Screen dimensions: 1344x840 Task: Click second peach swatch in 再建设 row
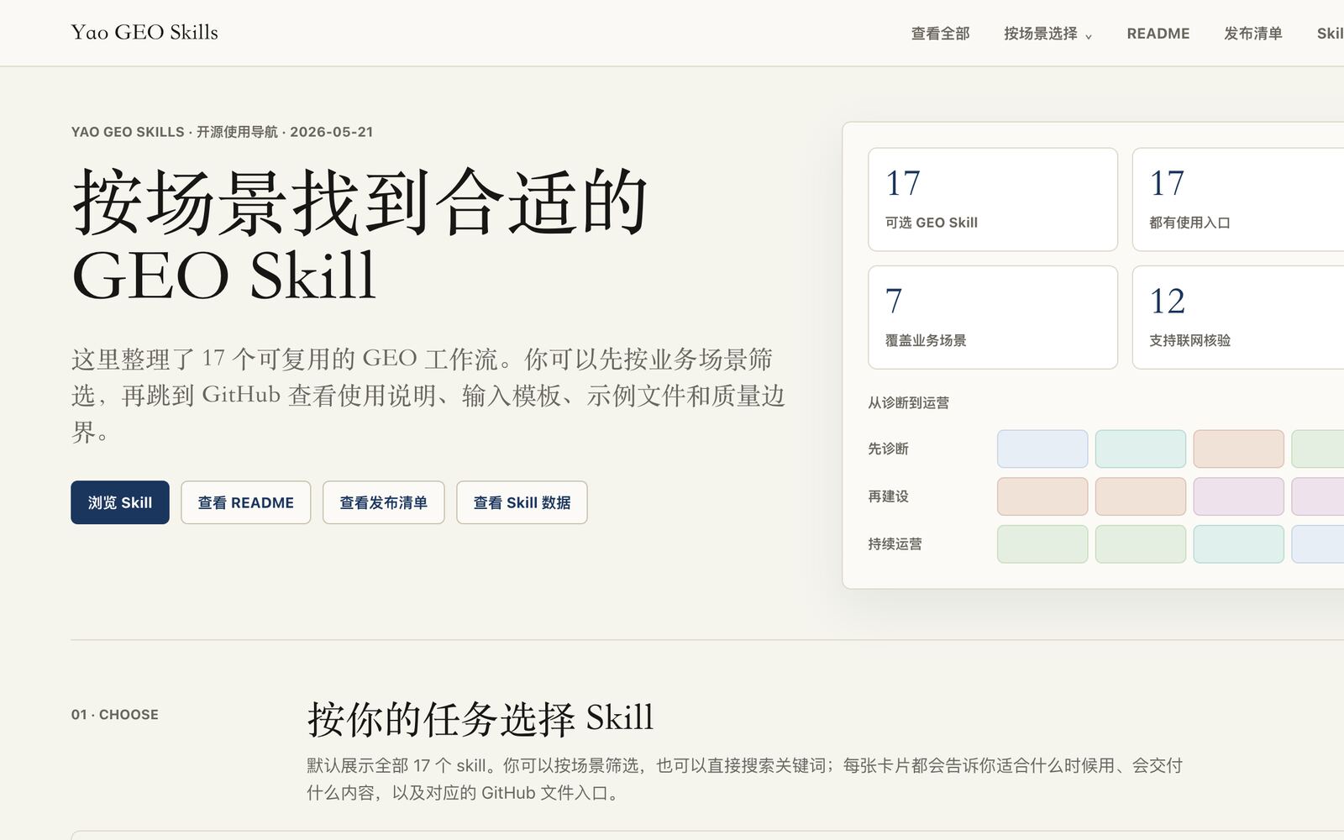pos(1141,496)
